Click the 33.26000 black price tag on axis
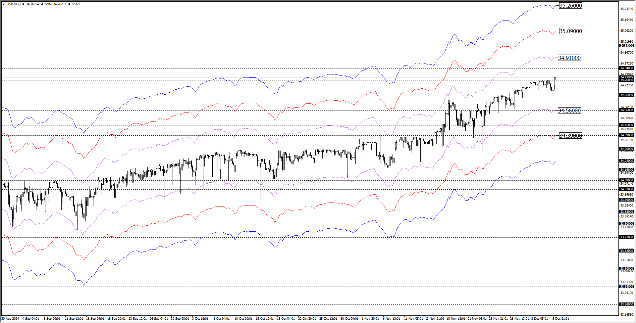The height and width of the screenshot is (323, 636). click(627, 304)
